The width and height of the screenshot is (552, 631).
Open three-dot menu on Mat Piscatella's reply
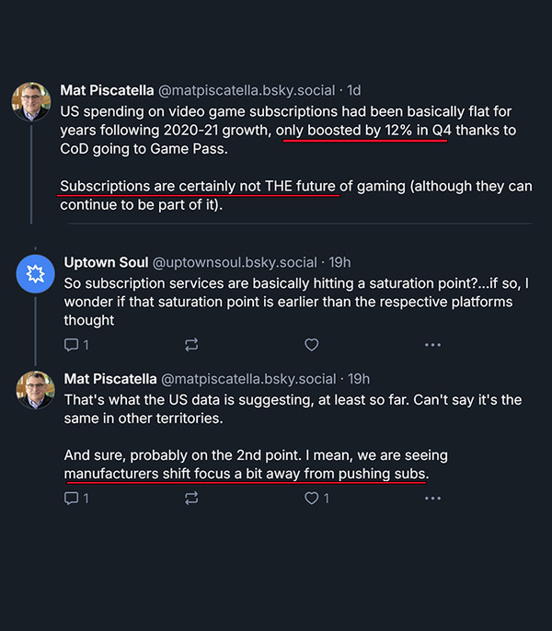click(x=432, y=499)
